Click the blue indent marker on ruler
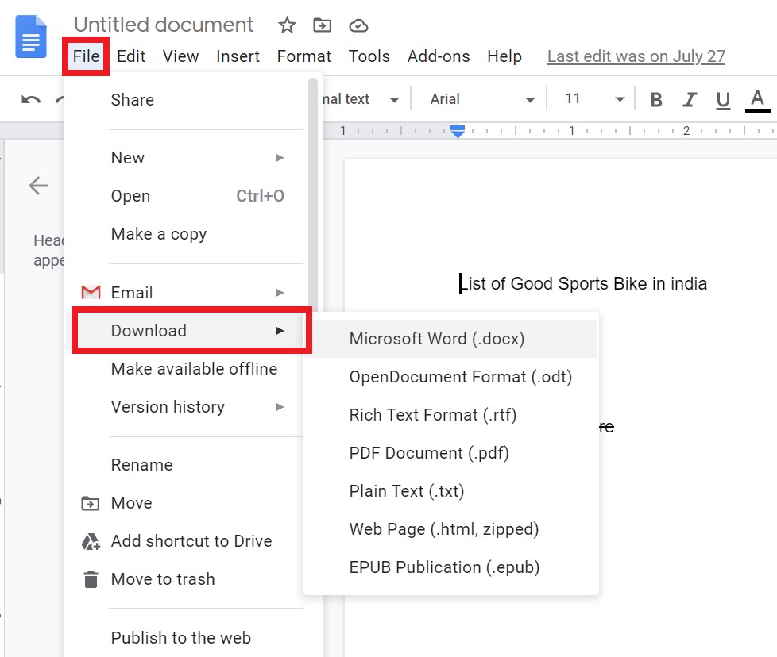 458,131
